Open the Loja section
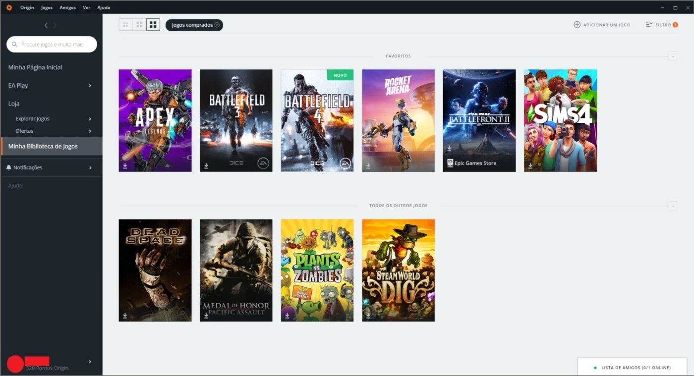 click(x=14, y=104)
